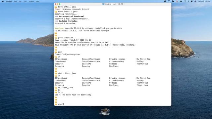The image size is (212, 119).
Task: Activate the Siri icon in menu bar
Action: (195, 1)
